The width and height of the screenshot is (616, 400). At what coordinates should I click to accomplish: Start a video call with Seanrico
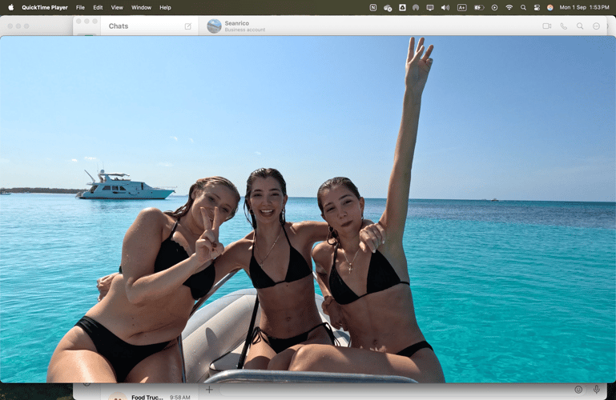tap(547, 26)
